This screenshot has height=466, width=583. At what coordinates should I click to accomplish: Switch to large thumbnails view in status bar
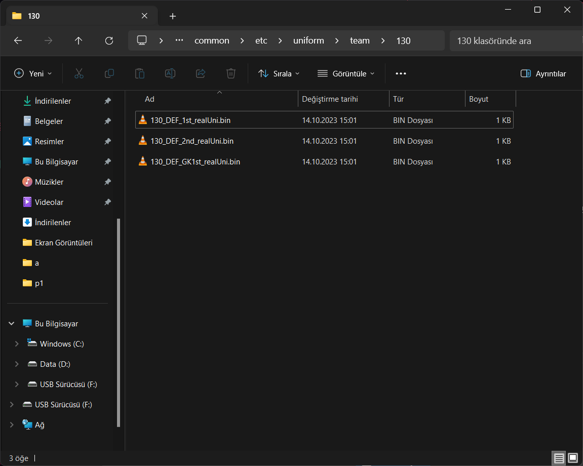click(x=572, y=458)
